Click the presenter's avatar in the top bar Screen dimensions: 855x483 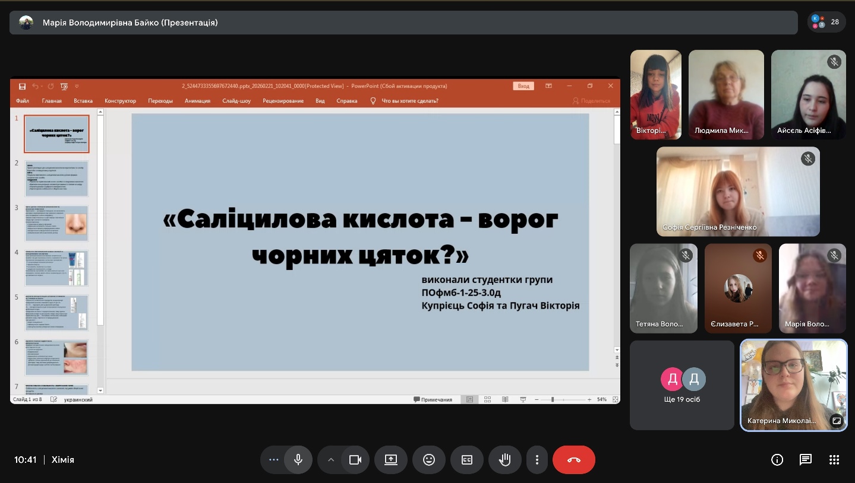(26, 23)
